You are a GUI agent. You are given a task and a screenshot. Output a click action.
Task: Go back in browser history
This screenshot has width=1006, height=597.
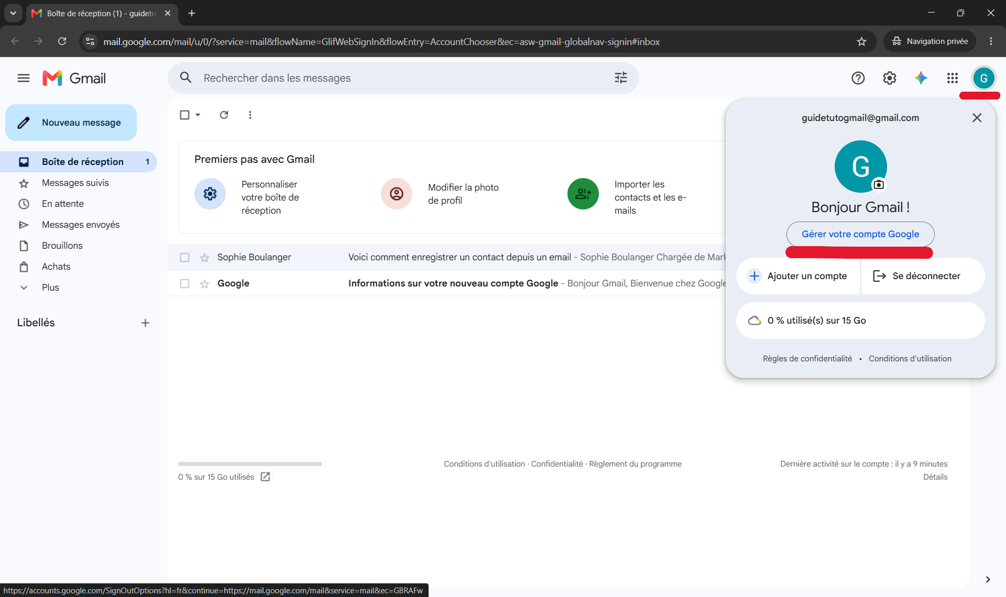(15, 41)
